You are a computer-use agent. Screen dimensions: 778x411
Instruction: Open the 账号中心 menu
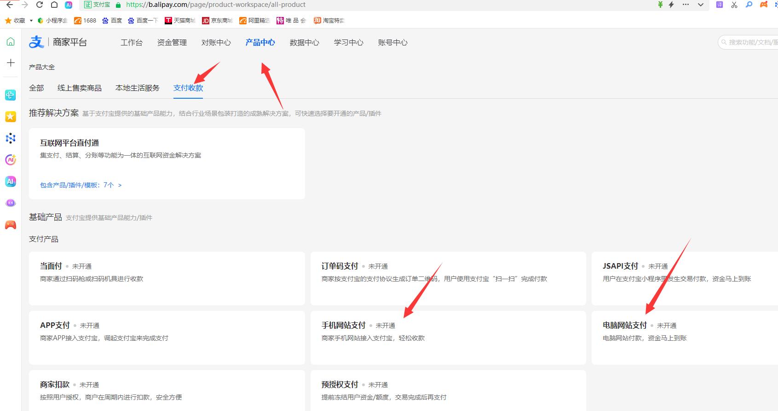click(x=393, y=42)
